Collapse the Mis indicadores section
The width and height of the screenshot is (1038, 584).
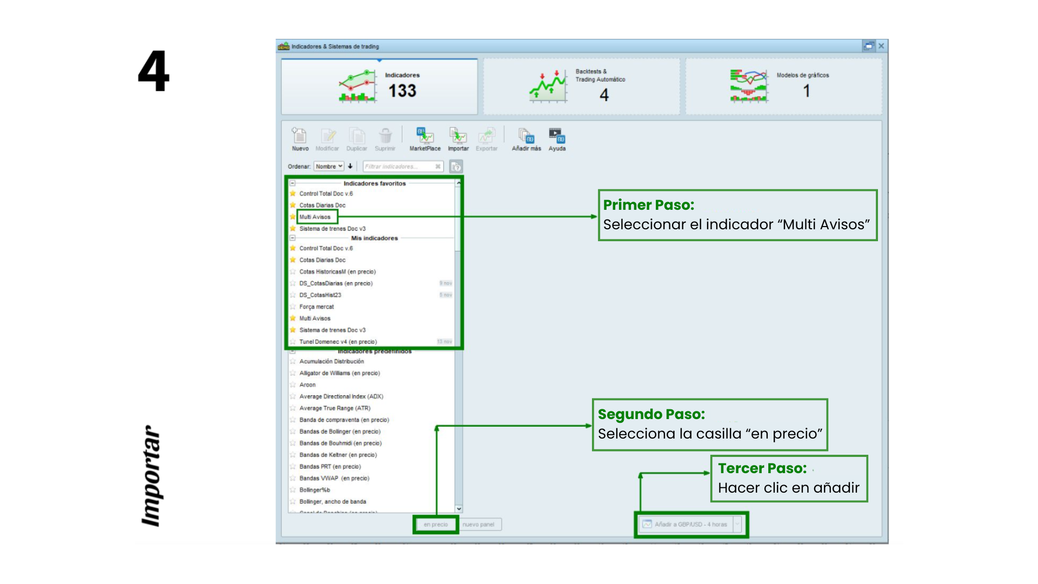pyautogui.click(x=292, y=238)
